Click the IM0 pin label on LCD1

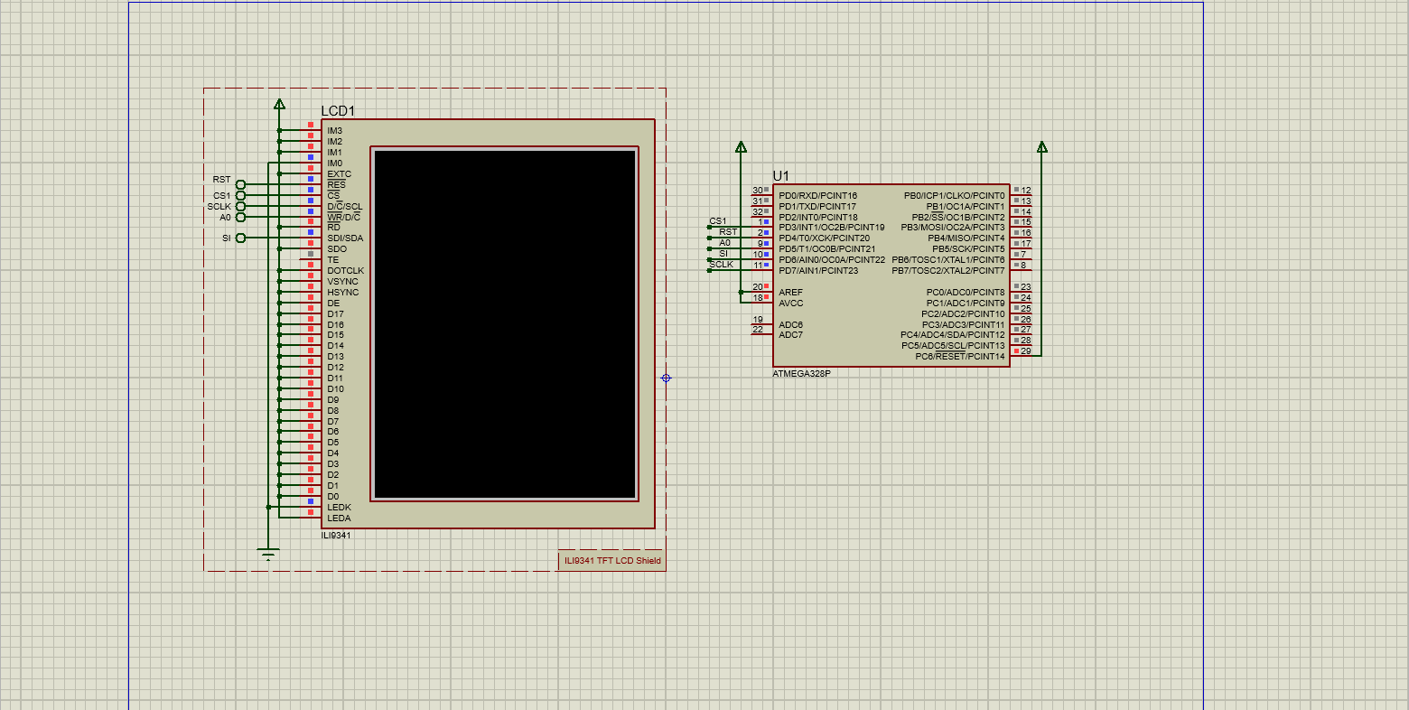click(334, 163)
